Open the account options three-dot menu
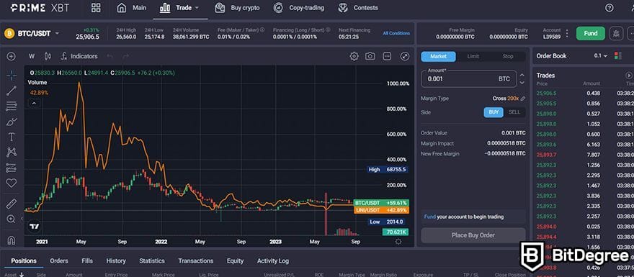Viewport: 634px width, 277px height. 567,34
